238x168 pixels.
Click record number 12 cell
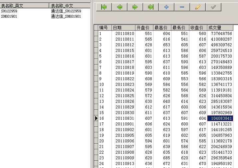[105, 95]
